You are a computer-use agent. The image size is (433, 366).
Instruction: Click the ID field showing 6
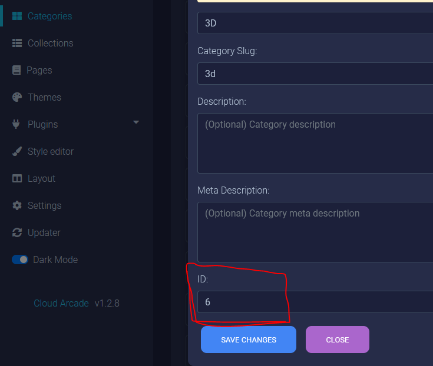315,302
